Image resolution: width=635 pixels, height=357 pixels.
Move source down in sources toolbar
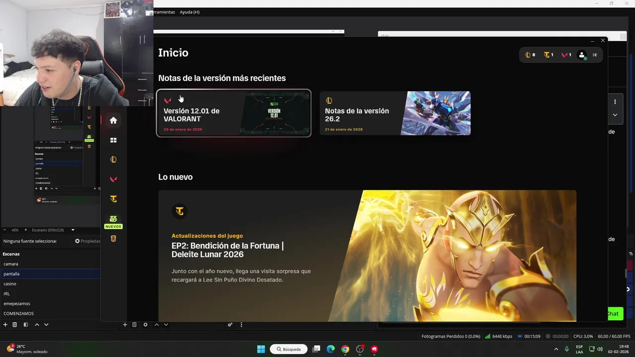click(166, 325)
